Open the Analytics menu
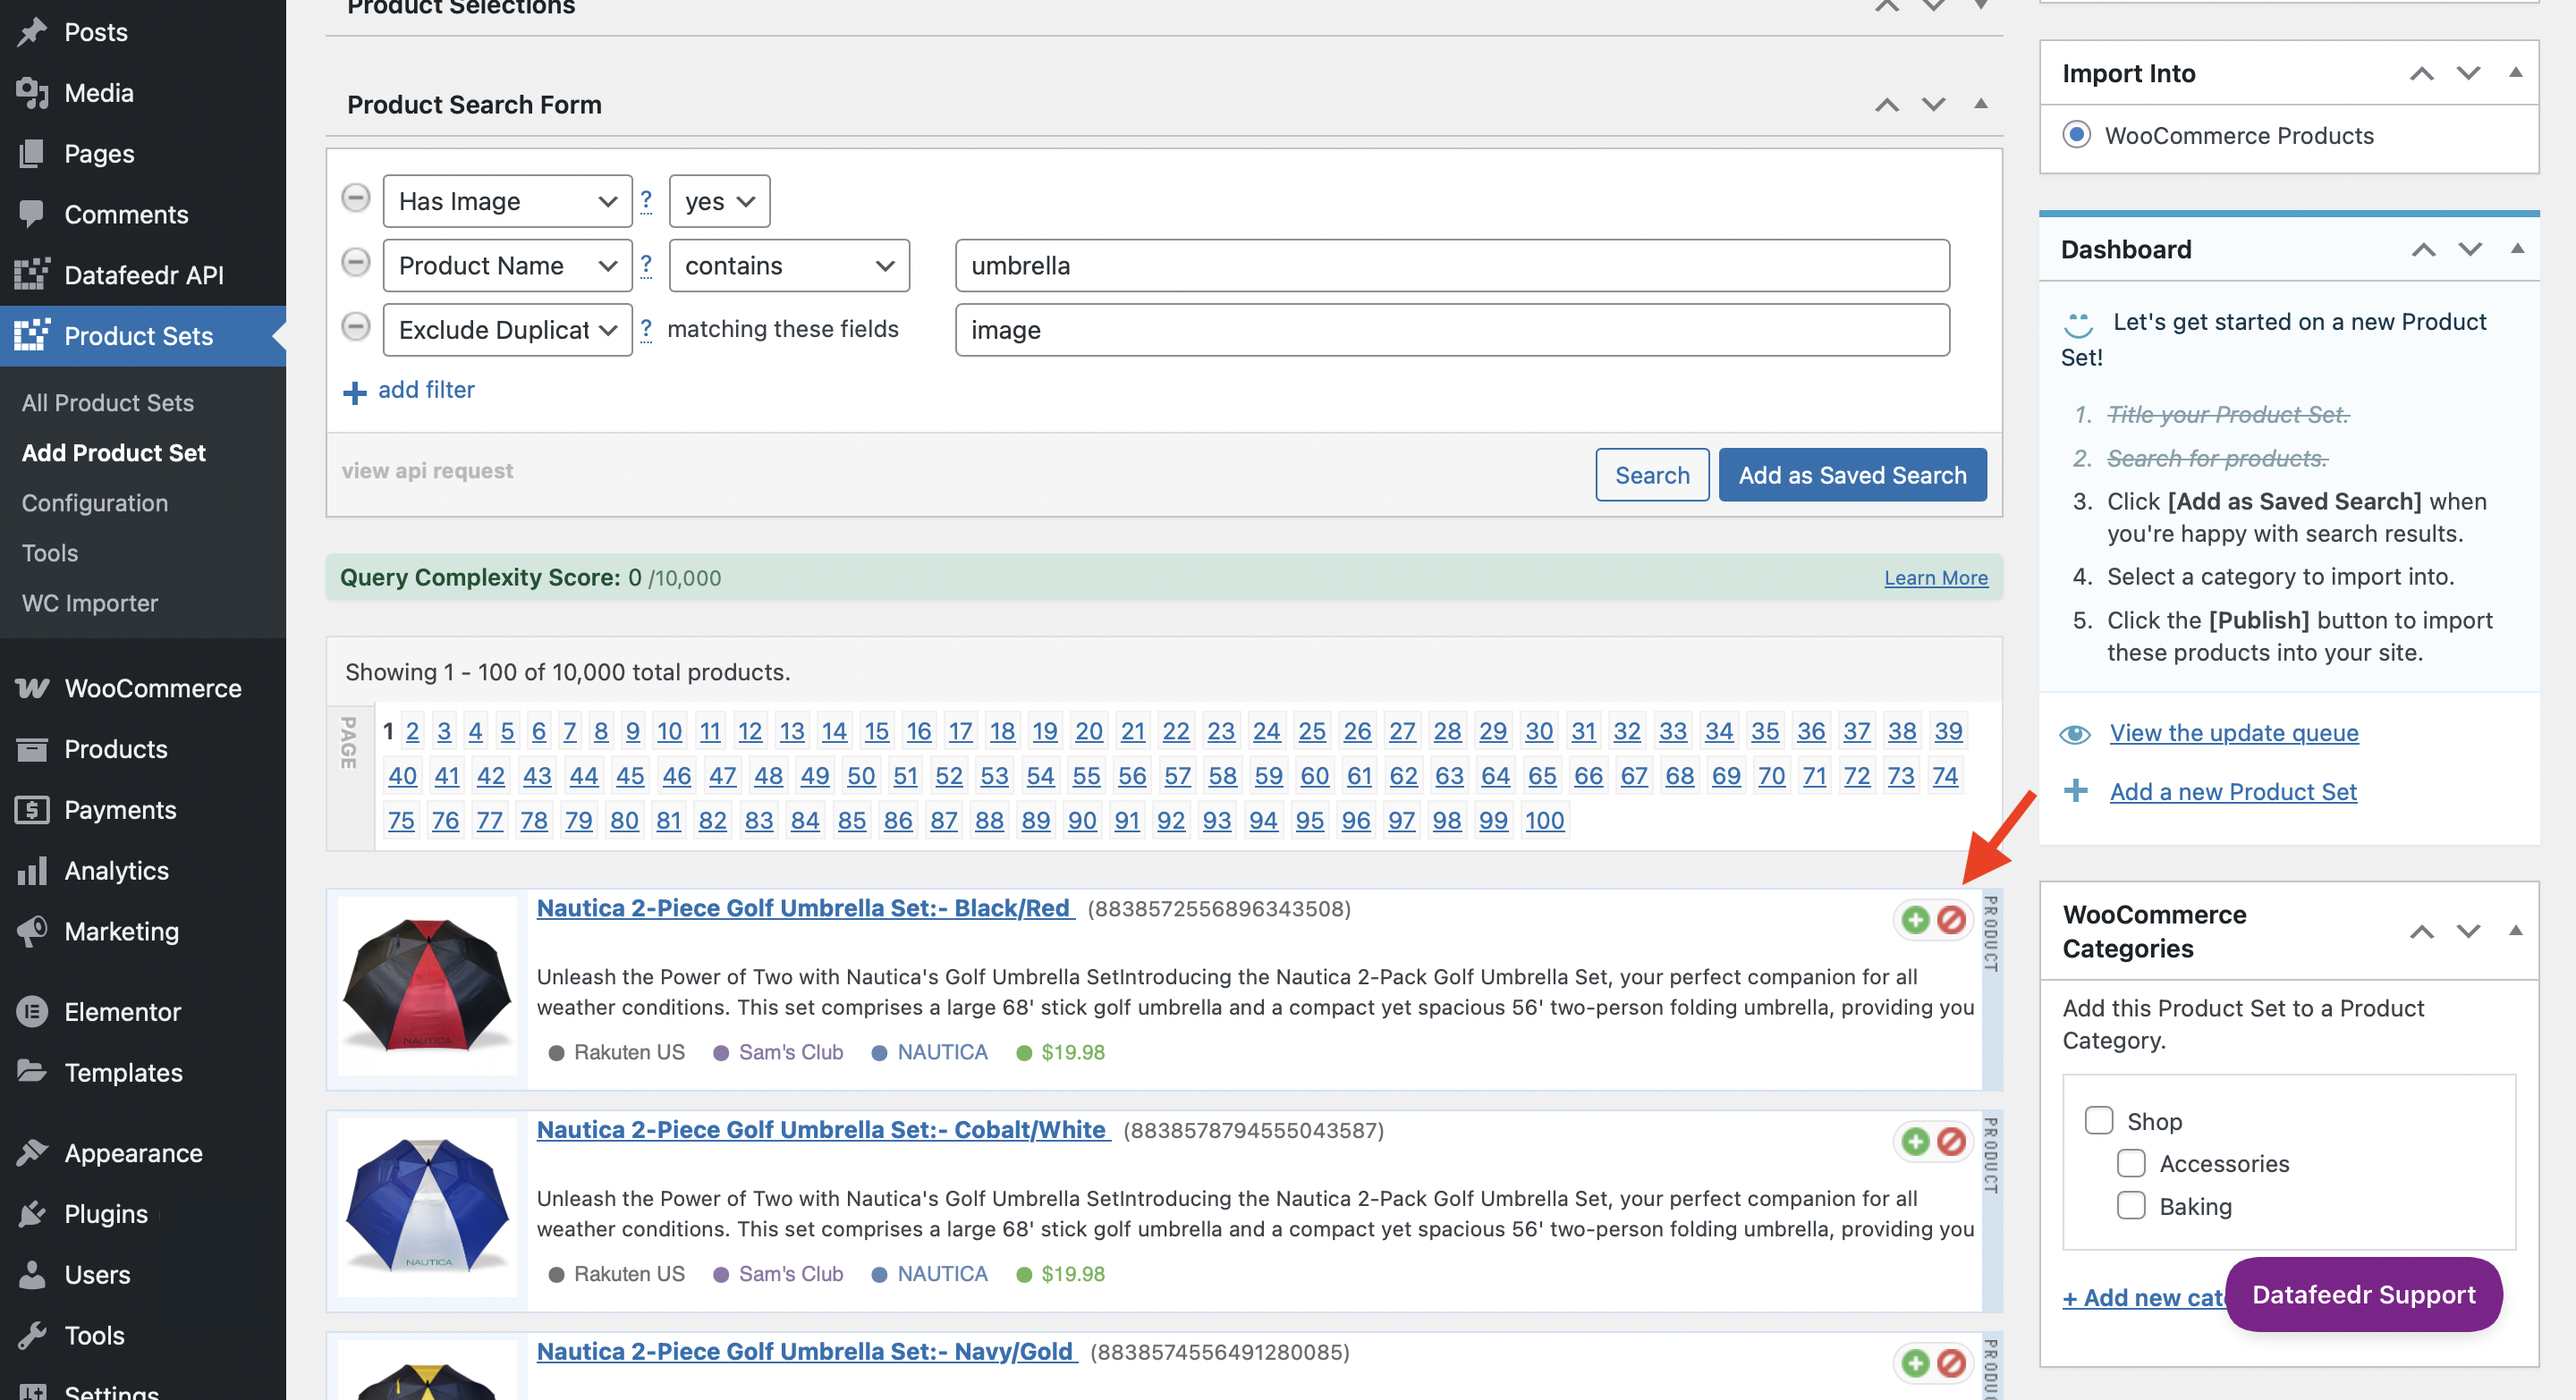 point(143,871)
